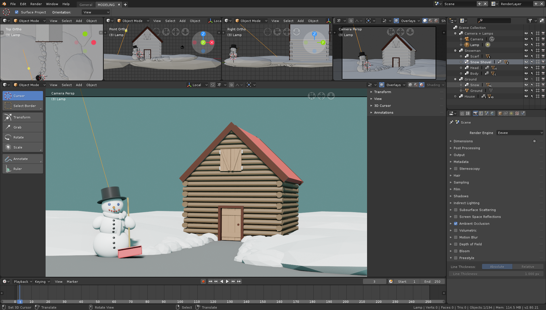
Task: Pick the Grab tool
Action: pos(23,127)
